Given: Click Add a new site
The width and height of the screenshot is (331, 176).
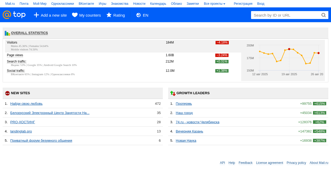Looking at the screenshot, I should (x=54, y=15).
